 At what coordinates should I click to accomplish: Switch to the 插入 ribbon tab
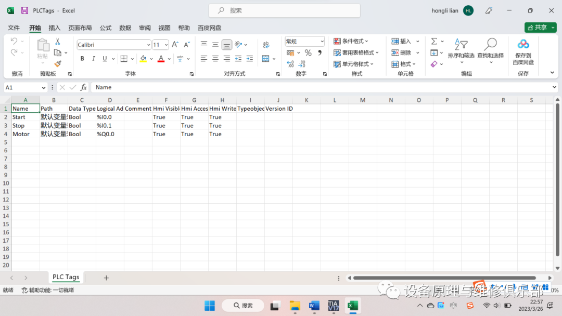pyautogui.click(x=54, y=28)
